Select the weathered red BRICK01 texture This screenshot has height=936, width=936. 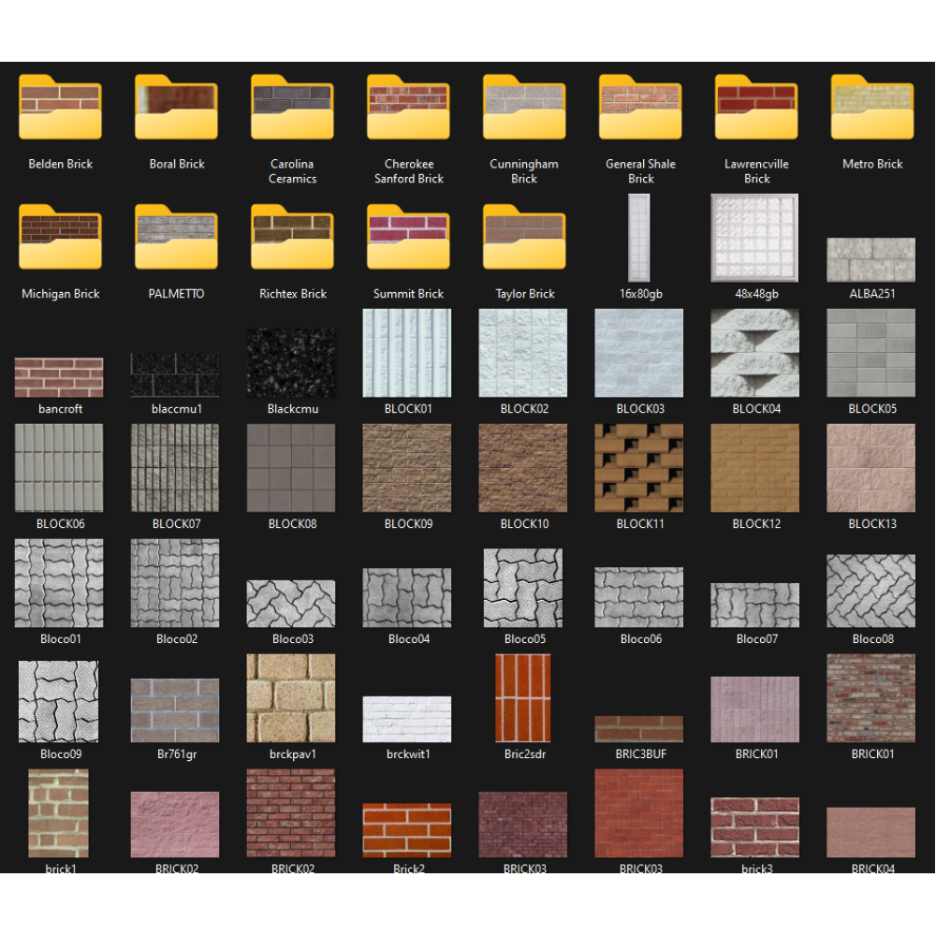[870, 698]
